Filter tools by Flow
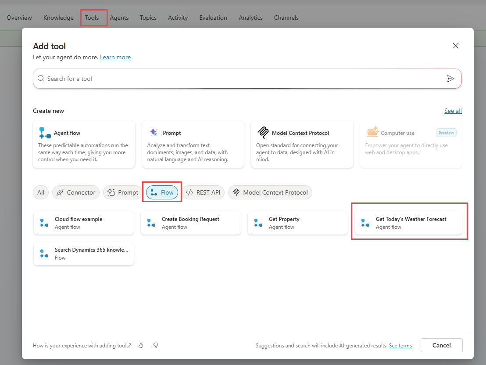Screen dimensions: 486x365 coord(162,192)
